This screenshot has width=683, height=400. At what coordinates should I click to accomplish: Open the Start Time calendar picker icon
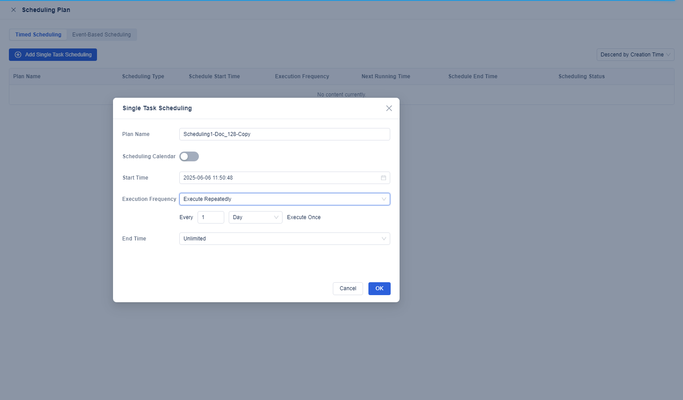384,178
